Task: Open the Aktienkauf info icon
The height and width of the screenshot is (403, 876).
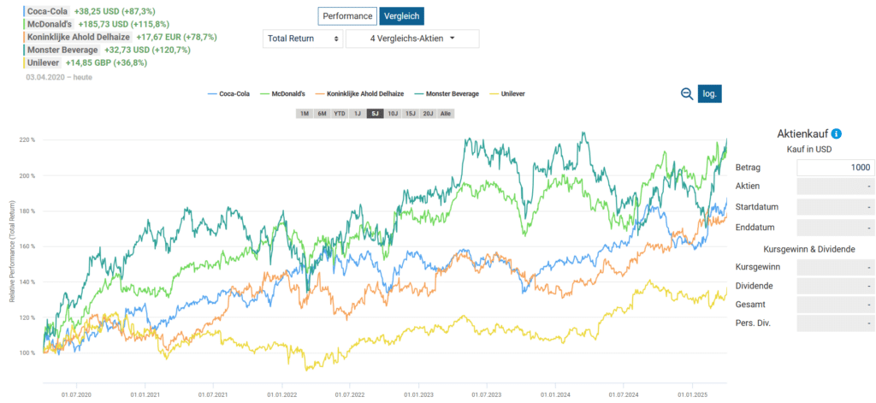Action: pyautogui.click(x=837, y=133)
